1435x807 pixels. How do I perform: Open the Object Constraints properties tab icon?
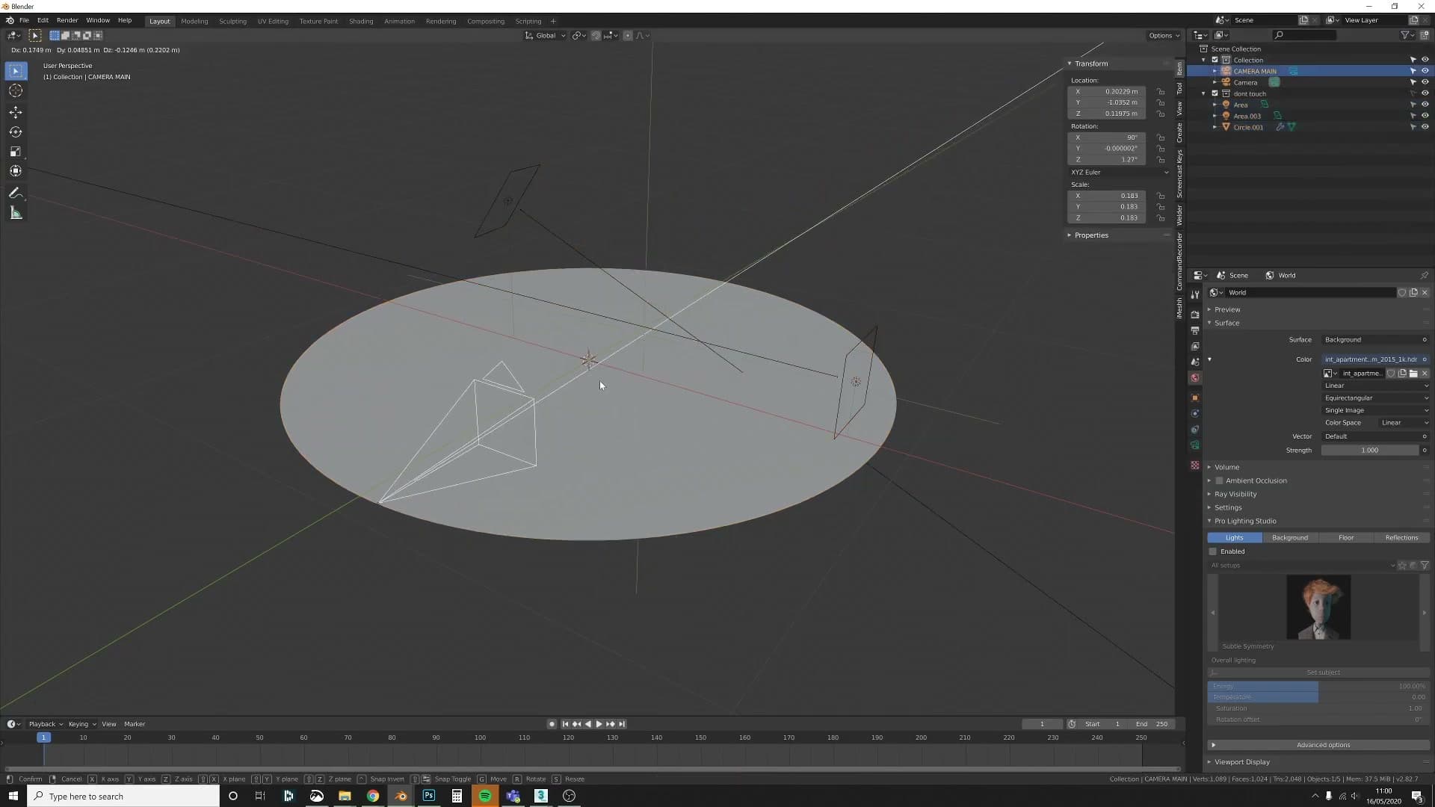[1195, 430]
